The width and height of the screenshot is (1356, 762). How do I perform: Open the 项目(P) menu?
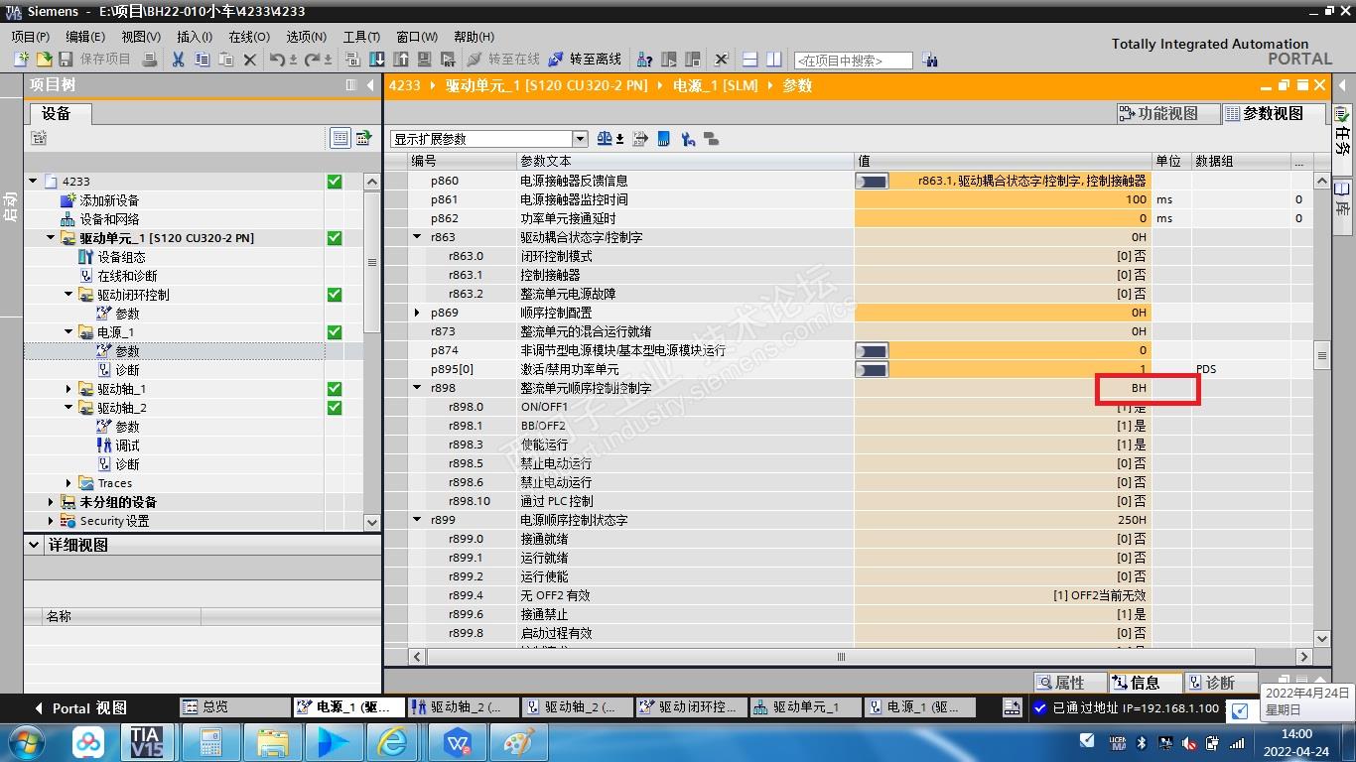click(x=31, y=37)
